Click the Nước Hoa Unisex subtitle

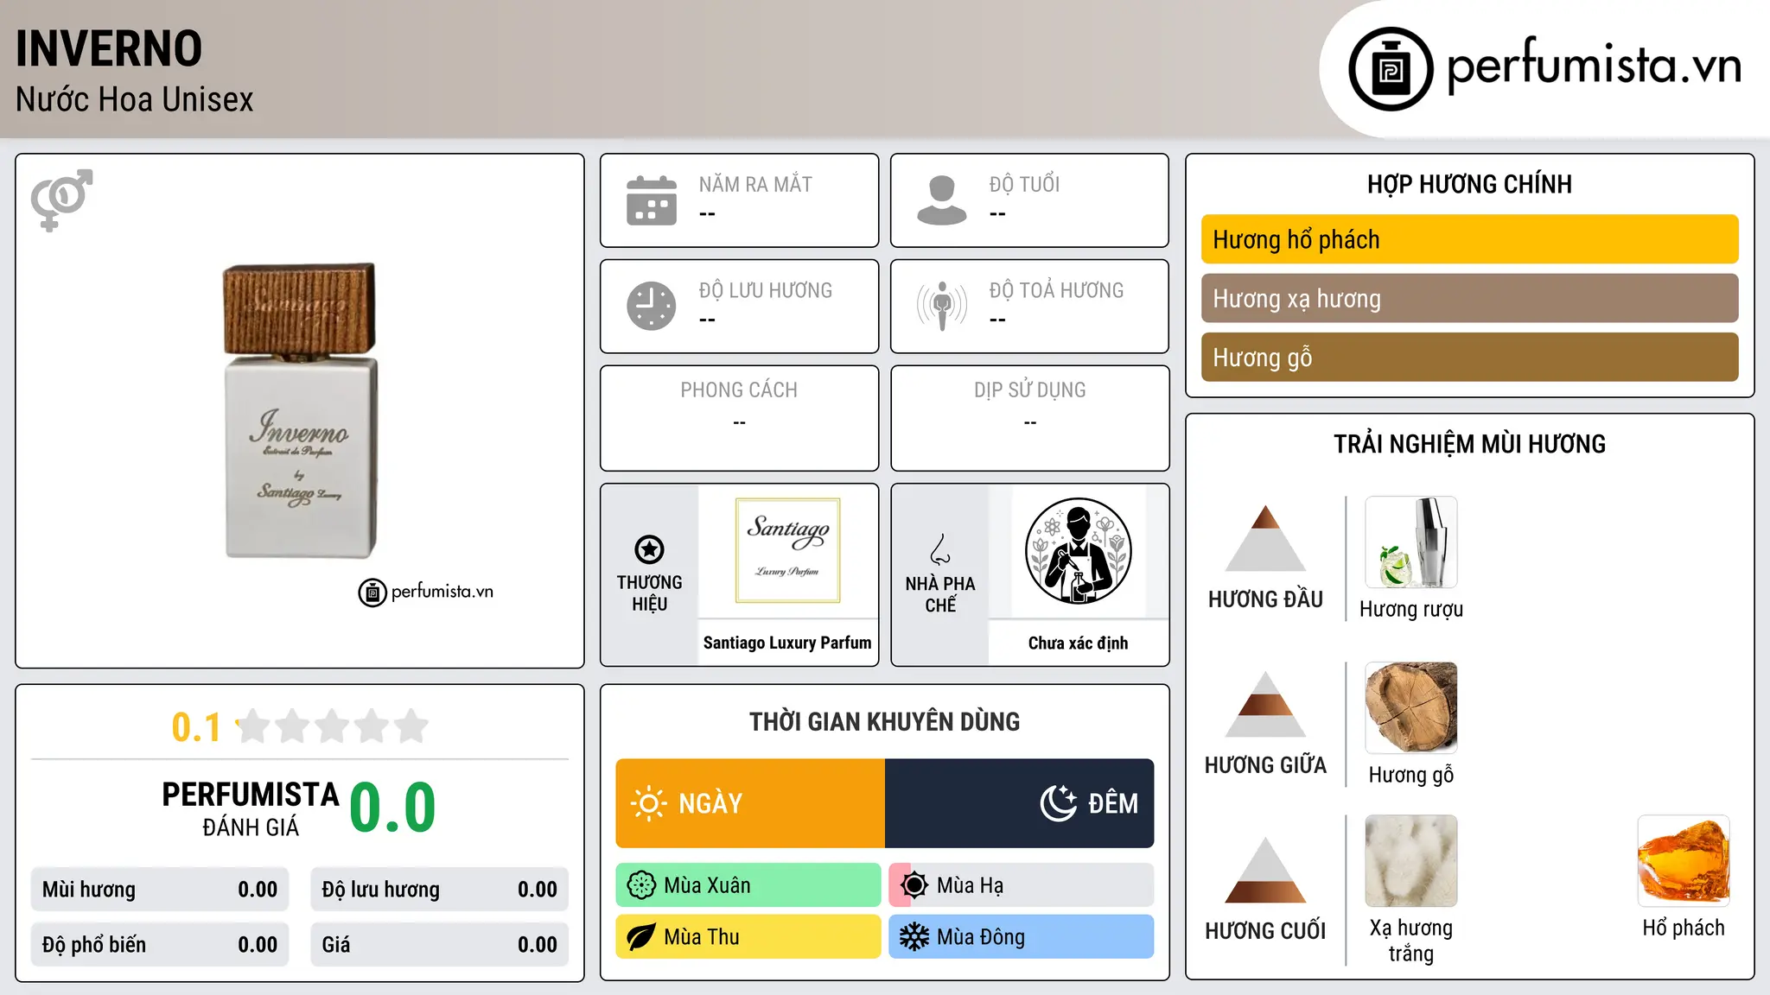click(x=135, y=99)
